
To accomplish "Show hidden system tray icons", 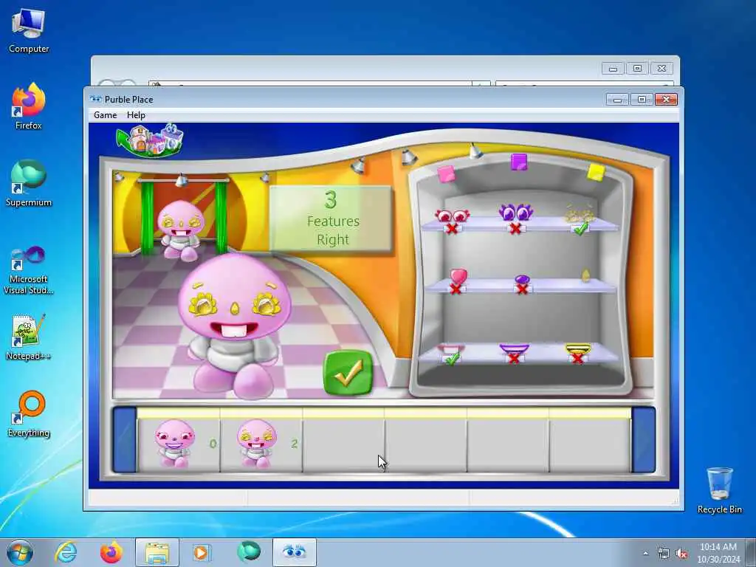I will pyautogui.click(x=645, y=554).
